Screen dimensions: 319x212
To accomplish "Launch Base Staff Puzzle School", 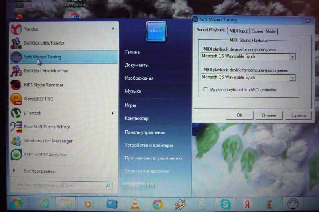I will point(64,127).
